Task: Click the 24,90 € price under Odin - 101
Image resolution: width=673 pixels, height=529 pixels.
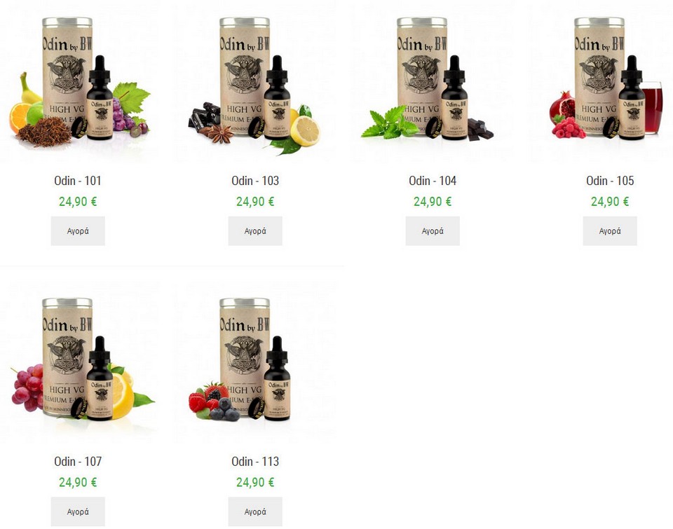Action: click(x=78, y=202)
